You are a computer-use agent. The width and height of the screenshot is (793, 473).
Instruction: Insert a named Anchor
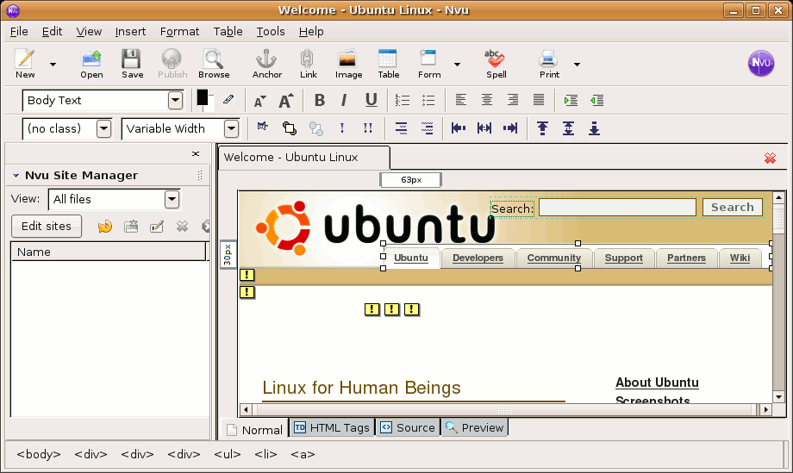267,64
